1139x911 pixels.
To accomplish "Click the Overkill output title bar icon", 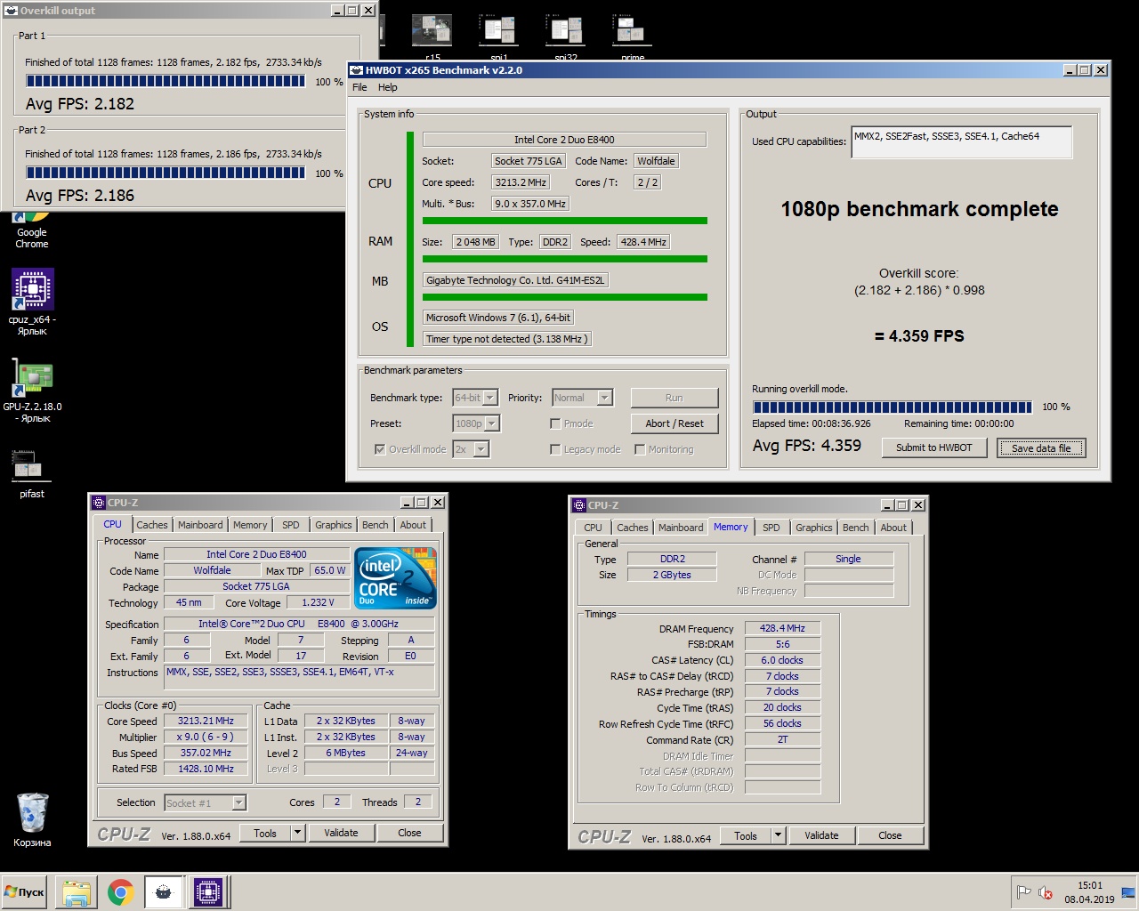I will [11, 11].
